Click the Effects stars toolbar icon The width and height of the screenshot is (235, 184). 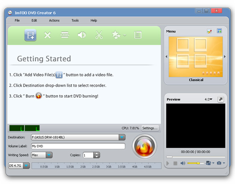[x=116, y=35]
